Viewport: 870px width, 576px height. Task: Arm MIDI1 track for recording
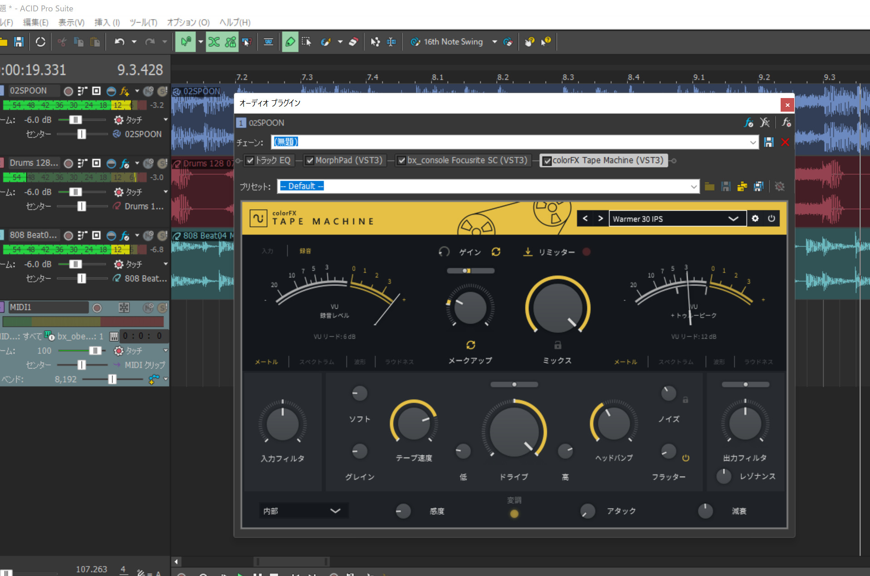click(x=97, y=308)
